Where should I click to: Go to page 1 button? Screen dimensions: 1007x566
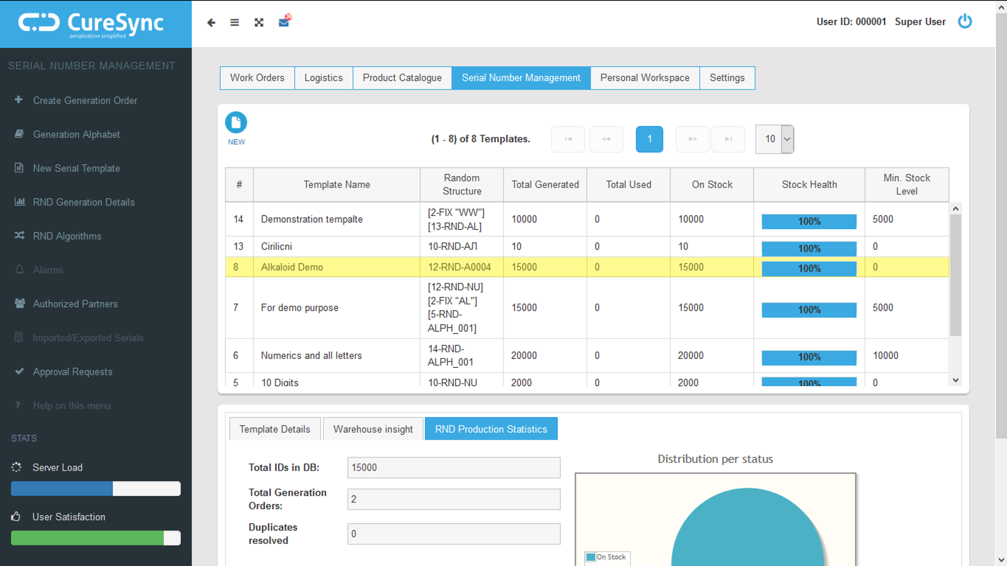click(649, 139)
